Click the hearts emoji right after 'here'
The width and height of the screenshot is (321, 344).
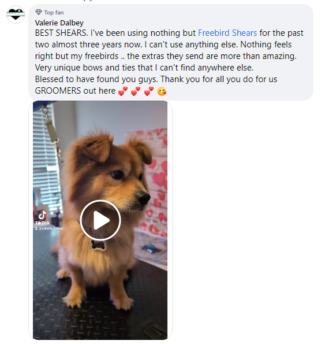click(123, 91)
